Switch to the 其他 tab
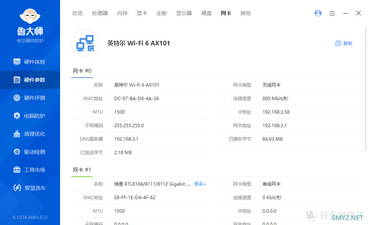This screenshot has height=225, width=368. coord(246,13)
